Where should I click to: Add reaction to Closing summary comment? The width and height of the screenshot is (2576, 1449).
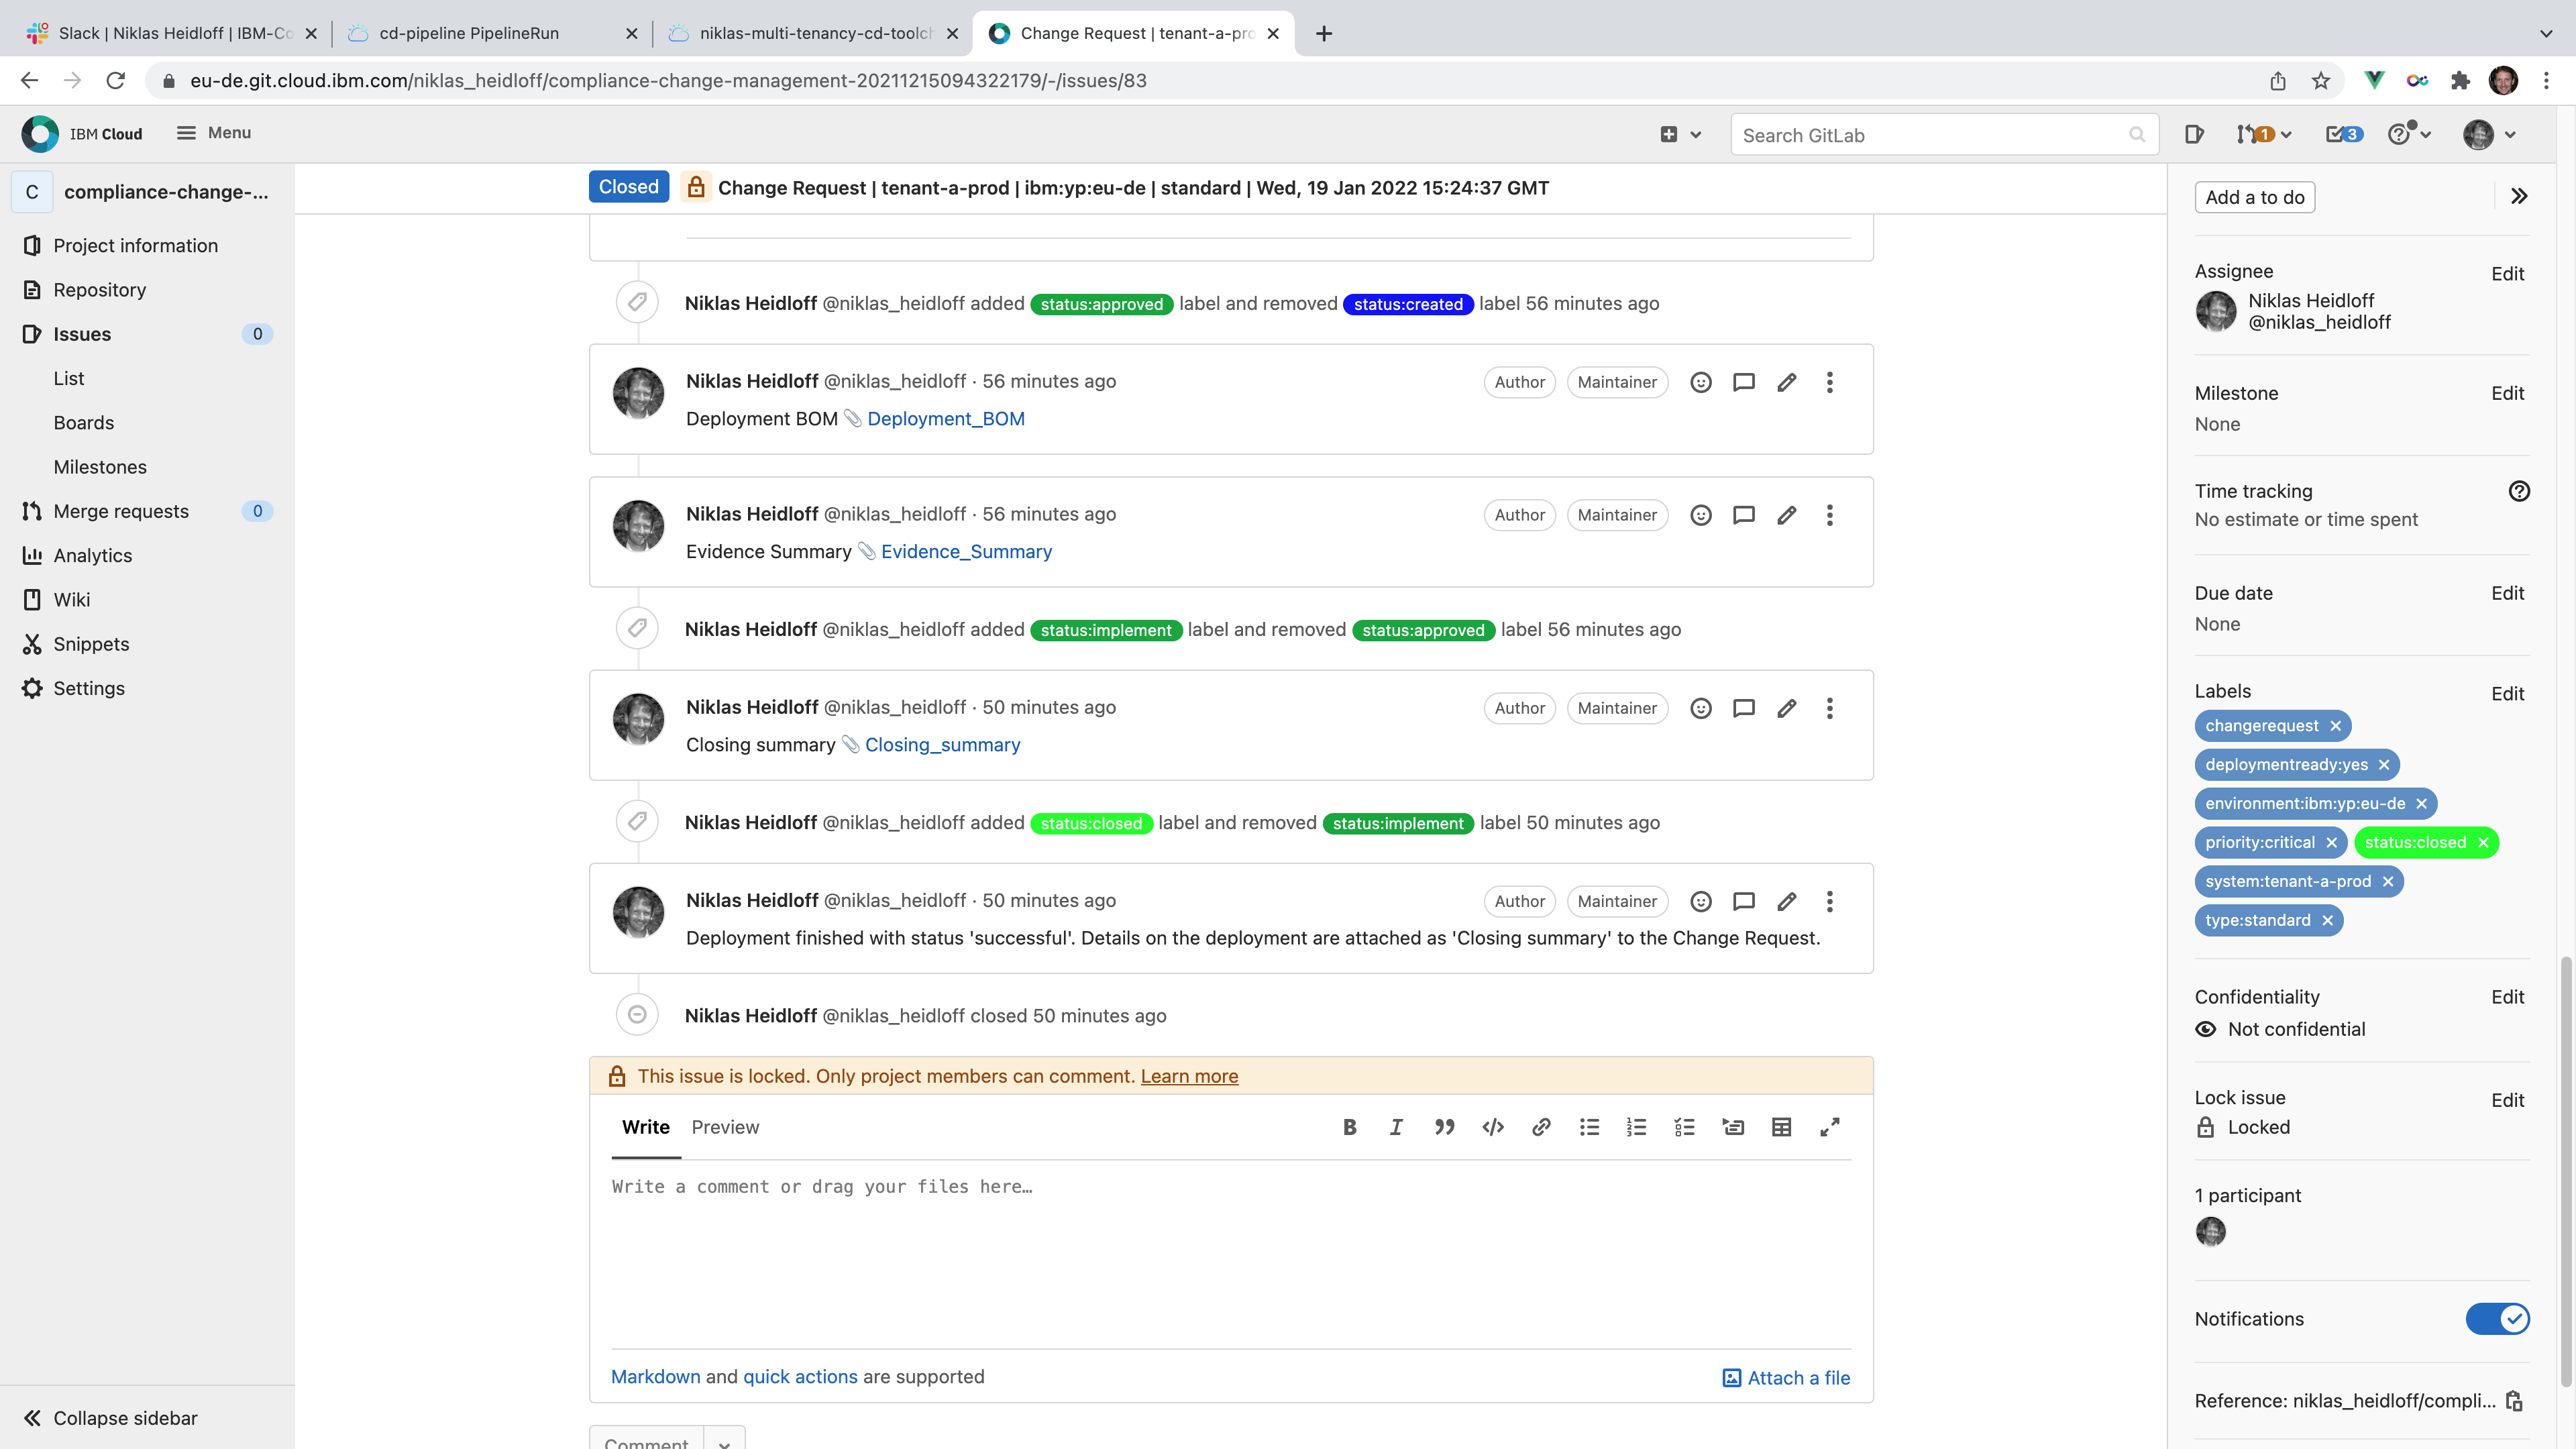[1700, 708]
